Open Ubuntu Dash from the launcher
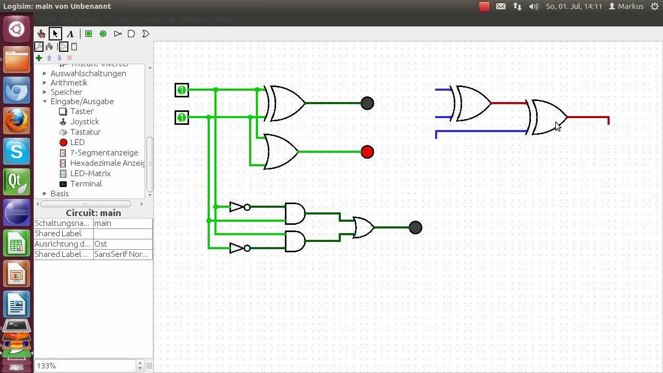The width and height of the screenshot is (663, 373). [x=17, y=30]
